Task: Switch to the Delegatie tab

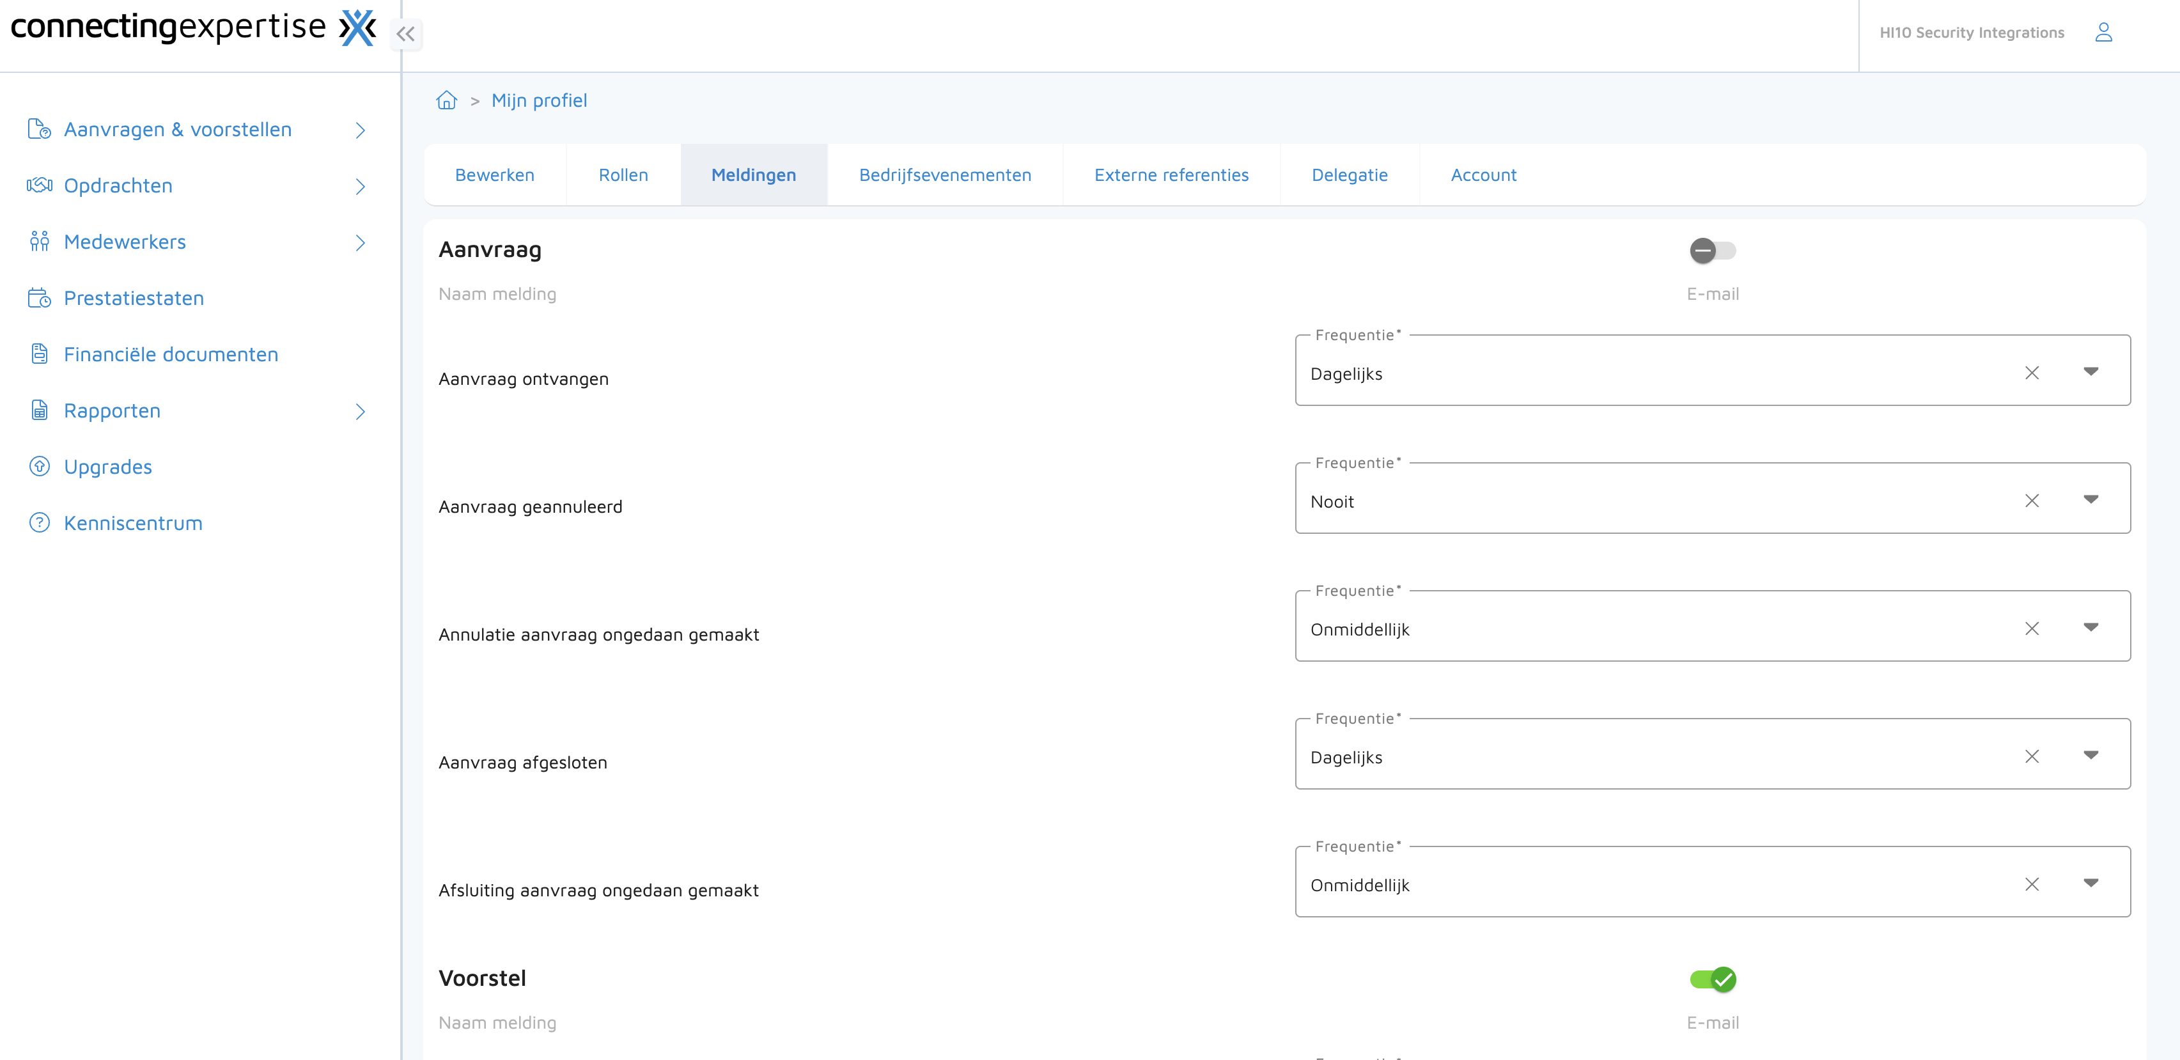Action: tap(1350, 175)
